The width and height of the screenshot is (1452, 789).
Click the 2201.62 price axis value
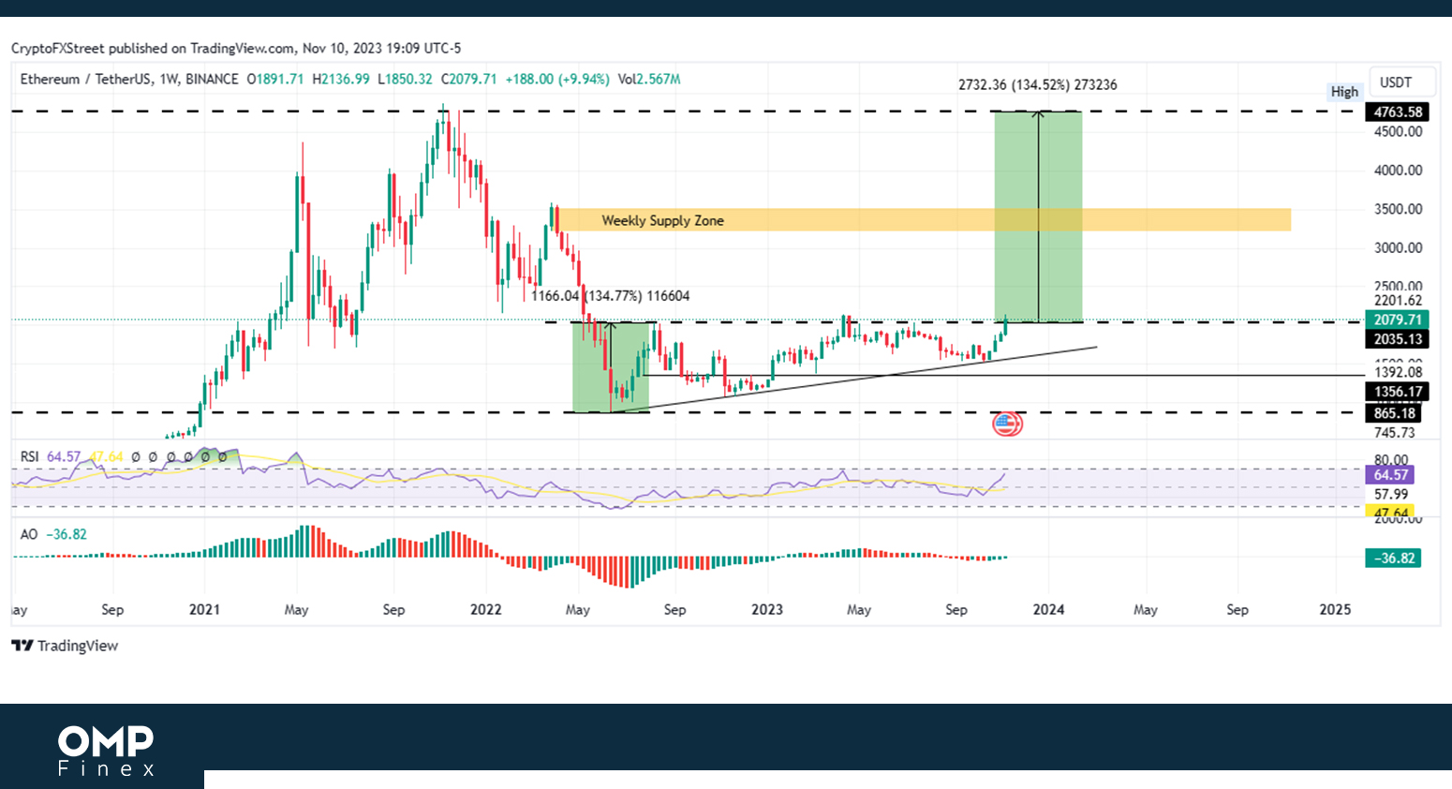pyautogui.click(x=1398, y=301)
